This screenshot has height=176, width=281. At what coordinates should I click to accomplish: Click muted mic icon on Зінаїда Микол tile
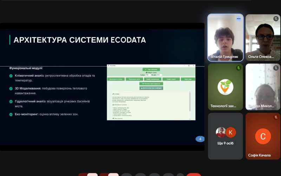pos(276,68)
